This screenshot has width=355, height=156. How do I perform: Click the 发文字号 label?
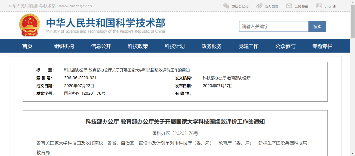45,93
